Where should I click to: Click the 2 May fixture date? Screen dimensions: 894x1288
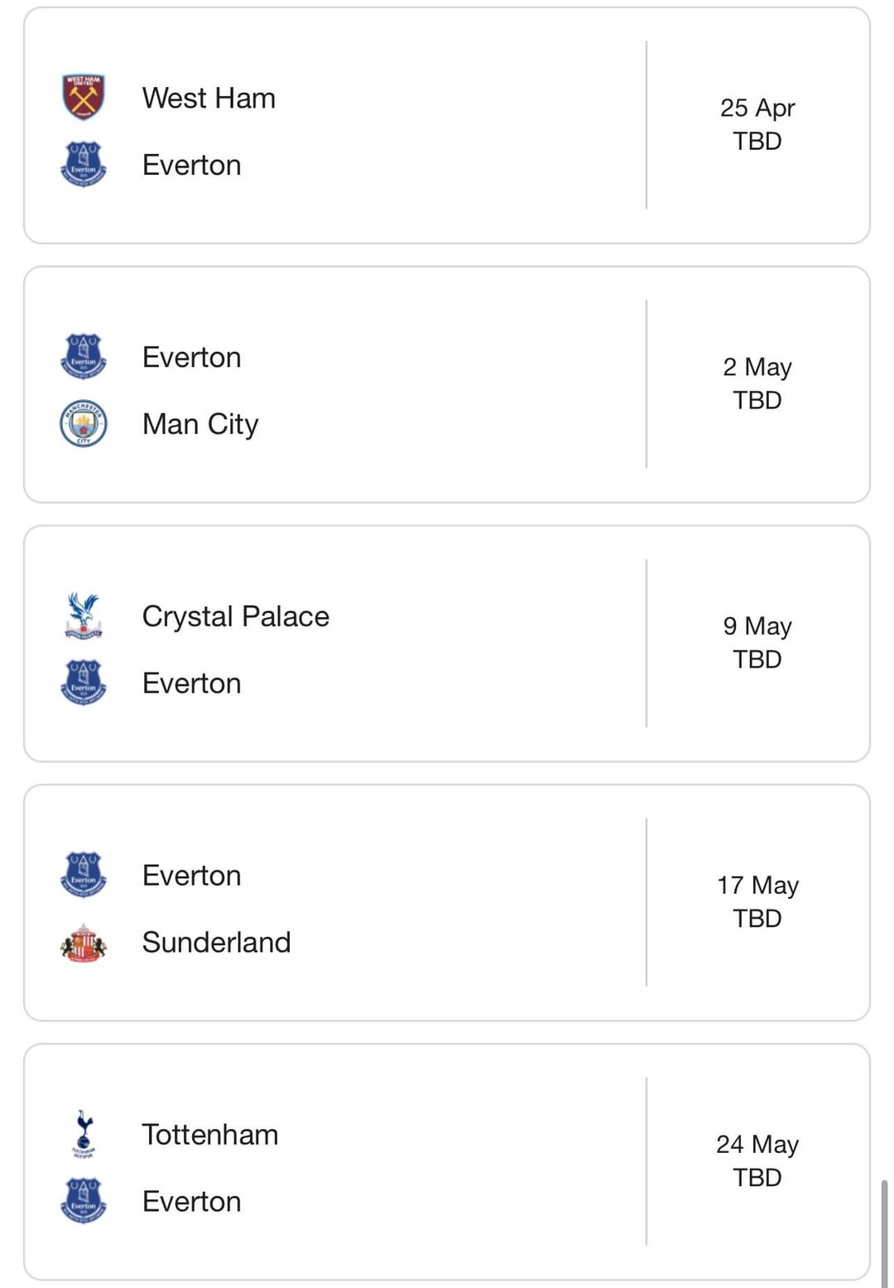click(757, 367)
